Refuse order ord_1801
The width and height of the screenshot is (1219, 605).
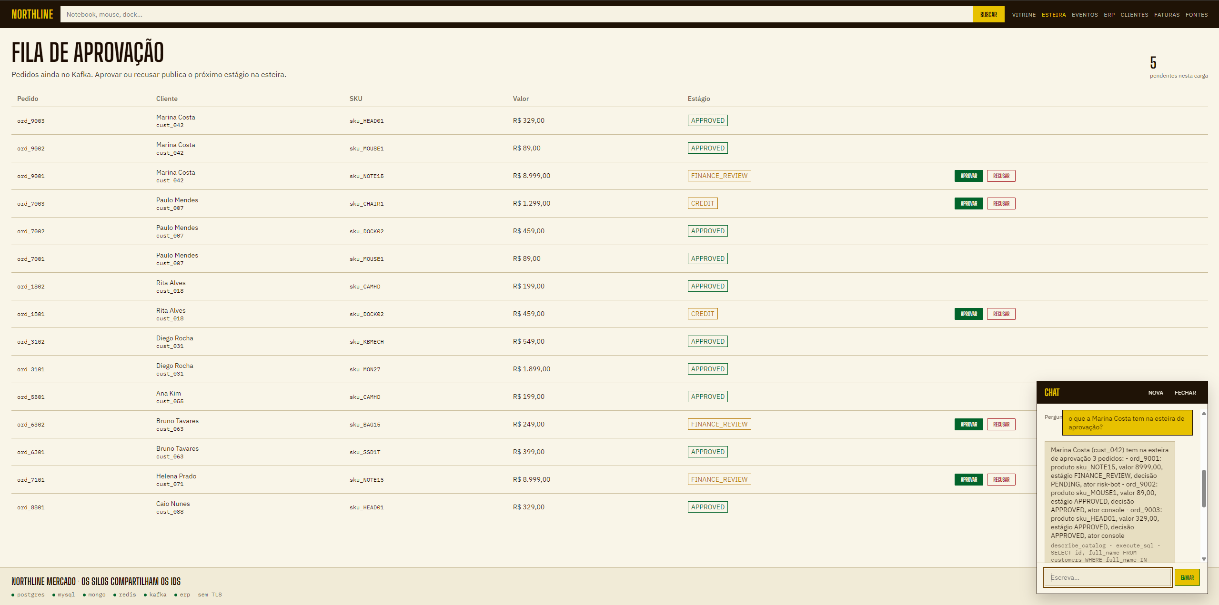pos(1001,314)
